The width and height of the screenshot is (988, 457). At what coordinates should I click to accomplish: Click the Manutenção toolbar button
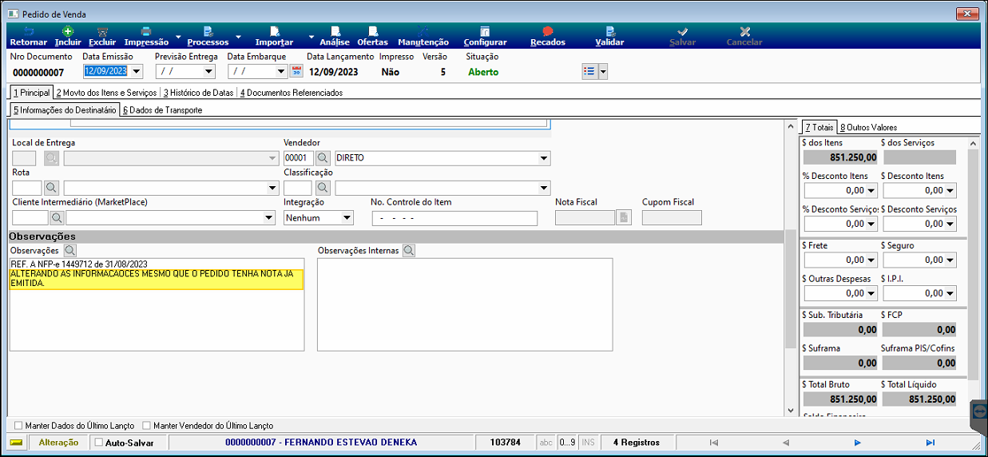tap(423, 37)
